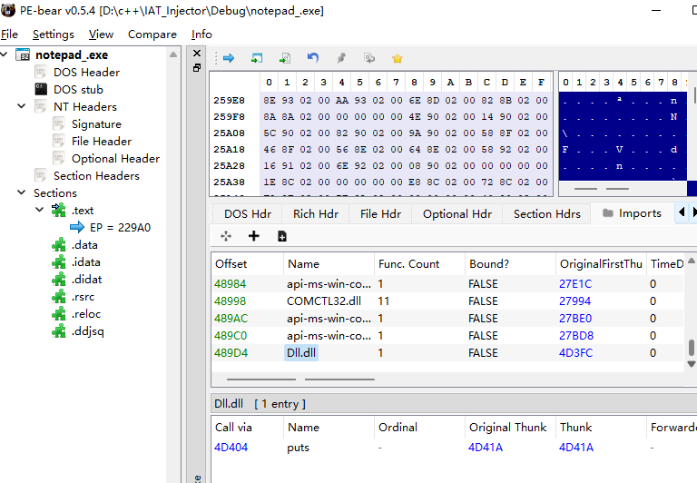Click hex row address 259E8

pos(229,100)
